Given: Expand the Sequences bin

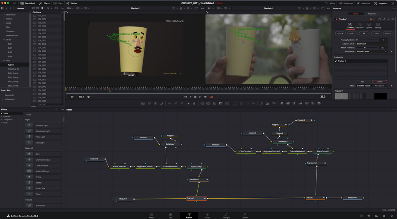Looking at the screenshot, I should [x=4, y=15].
